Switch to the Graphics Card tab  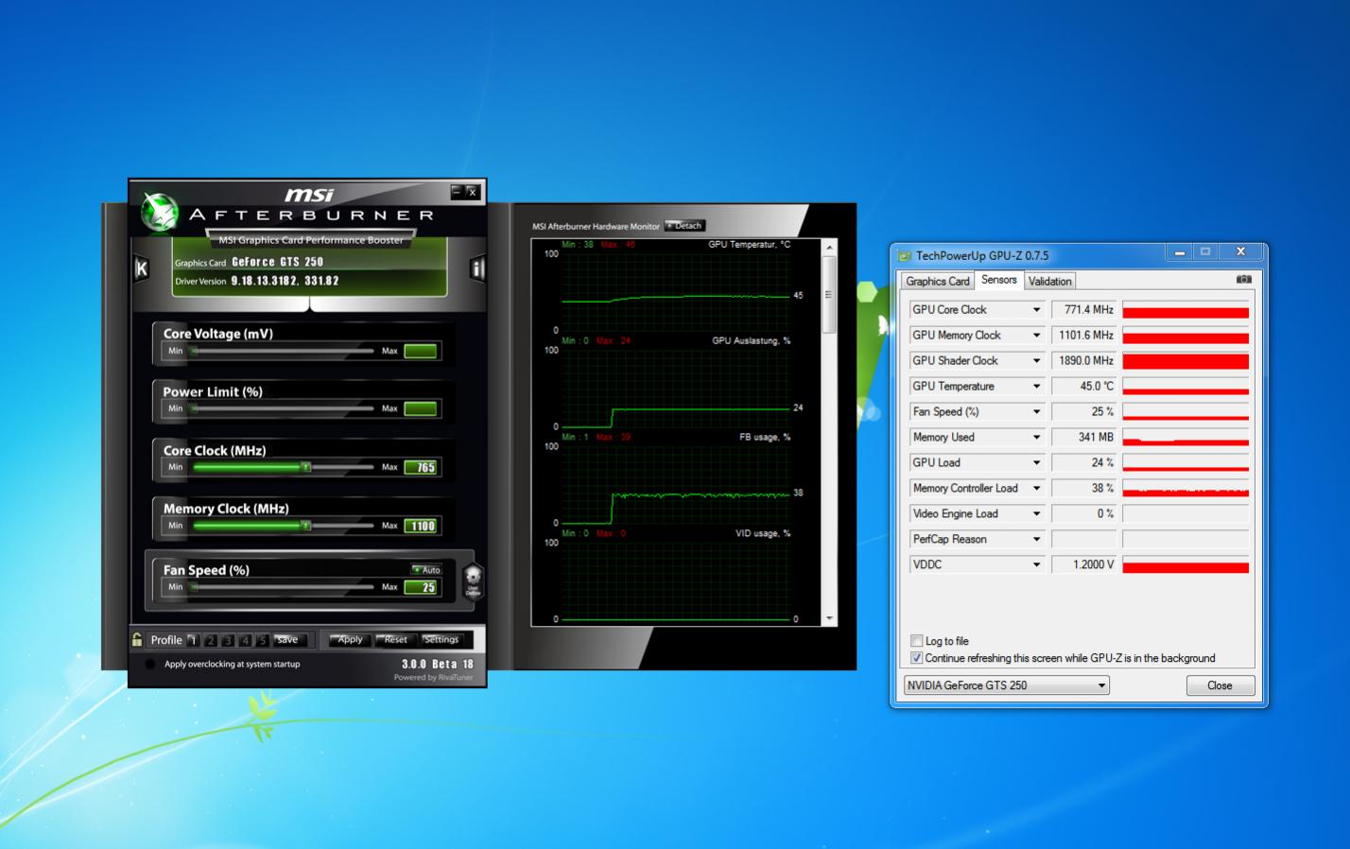pos(937,281)
